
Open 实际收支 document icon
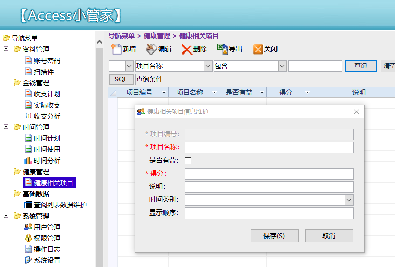(28, 105)
